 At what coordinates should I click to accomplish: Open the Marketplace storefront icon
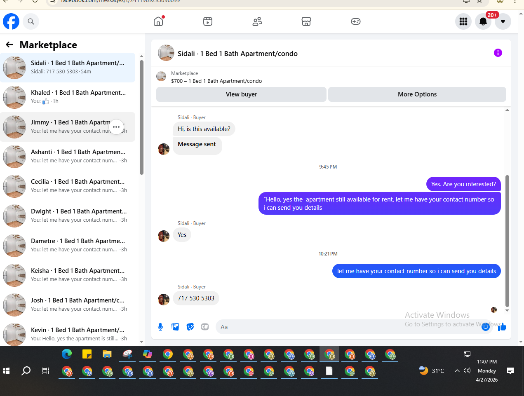tap(306, 21)
